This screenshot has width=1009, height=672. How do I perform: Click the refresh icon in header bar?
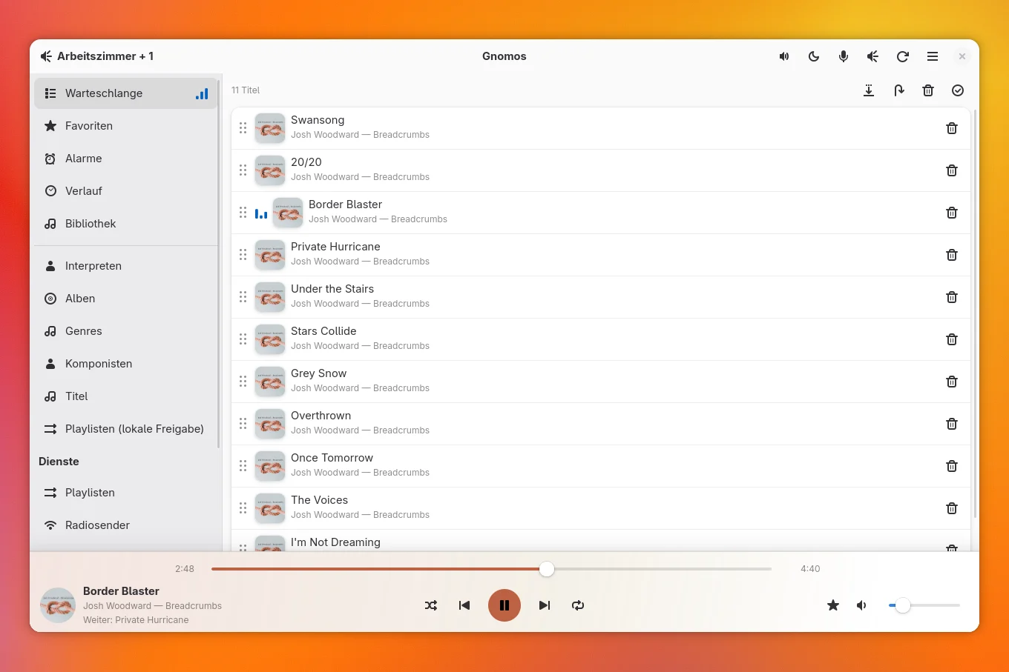pos(903,56)
